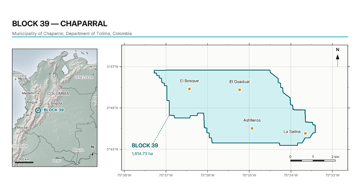Click the Medellín city dot on inset map
Viewport: 360px width, 188px height.
pyautogui.click(x=38, y=93)
